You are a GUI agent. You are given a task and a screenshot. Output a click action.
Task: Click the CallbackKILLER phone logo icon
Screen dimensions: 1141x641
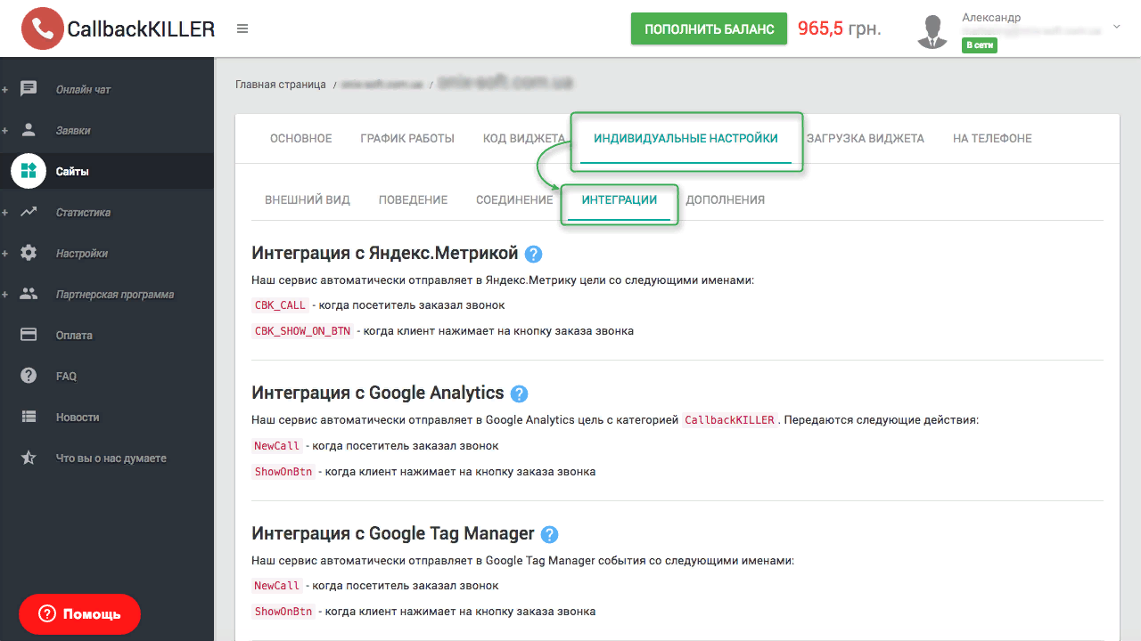click(43, 28)
